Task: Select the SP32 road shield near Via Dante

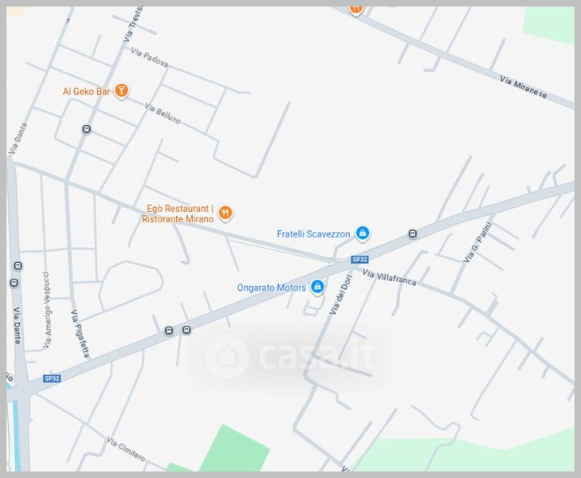Action: tap(52, 378)
